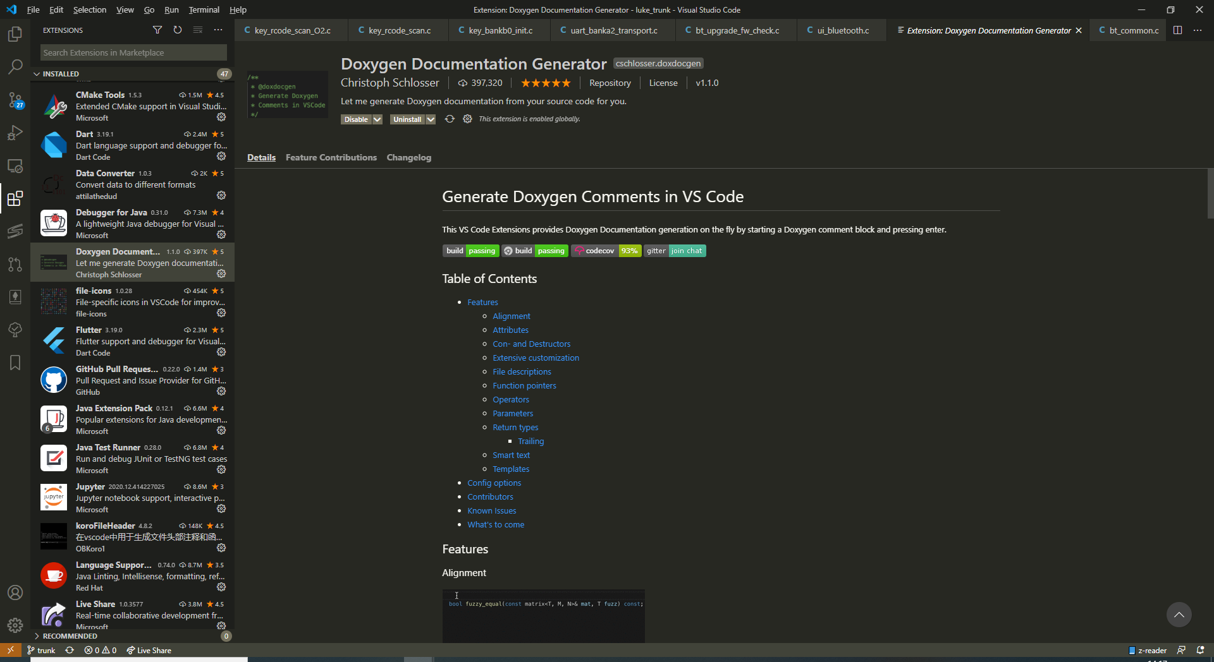Open the Terminal menu
The image size is (1214, 662).
204,9
